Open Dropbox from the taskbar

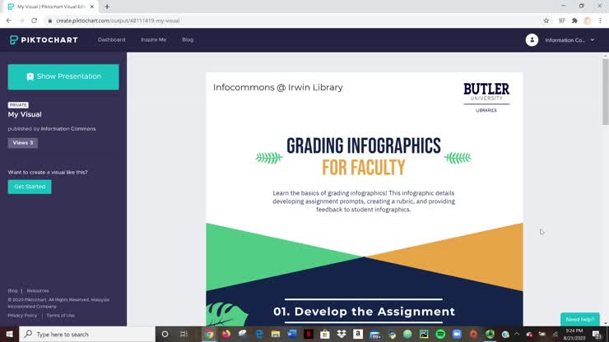point(342,335)
